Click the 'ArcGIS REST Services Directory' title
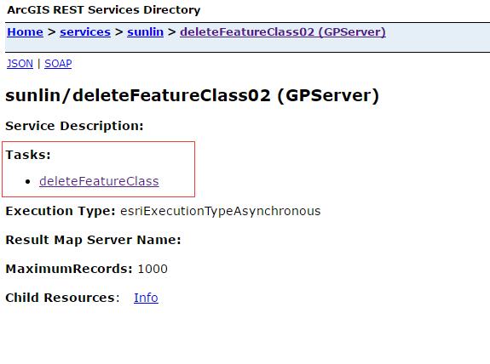Viewport: 490px width, 364px height. tap(104, 9)
